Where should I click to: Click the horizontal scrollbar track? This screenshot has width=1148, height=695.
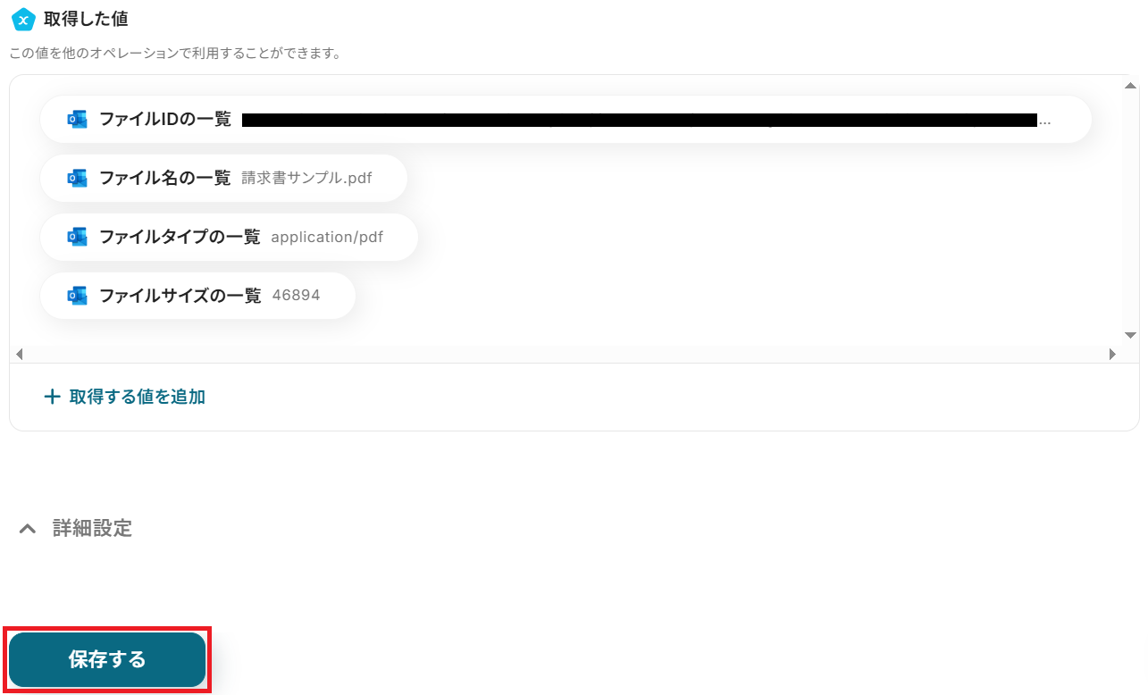[566, 355]
